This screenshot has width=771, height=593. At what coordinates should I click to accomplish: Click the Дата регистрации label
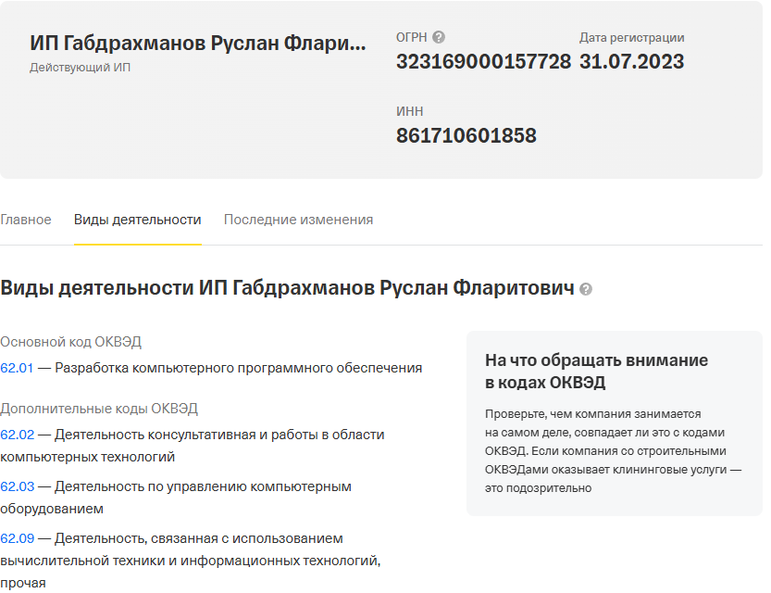coord(631,38)
